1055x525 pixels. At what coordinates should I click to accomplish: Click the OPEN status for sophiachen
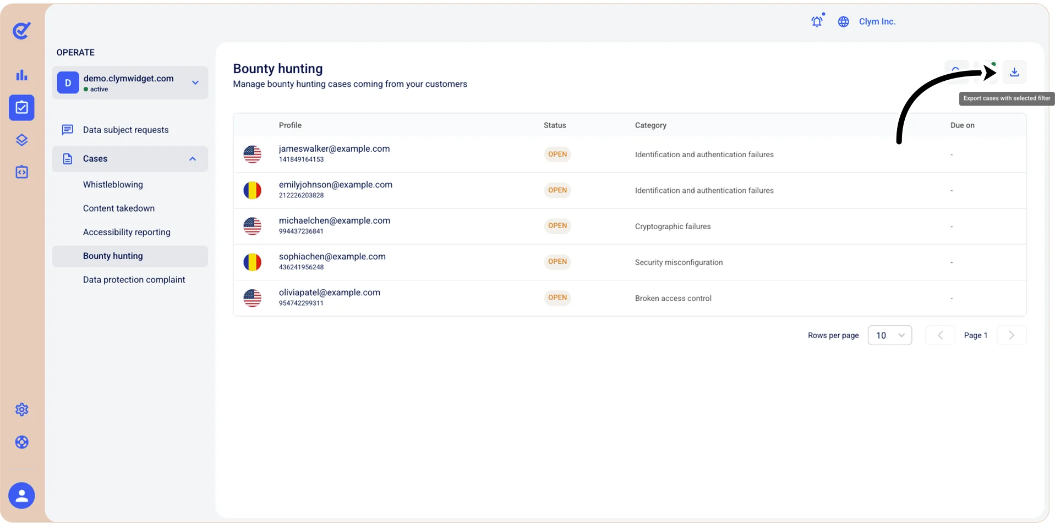click(557, 262)
